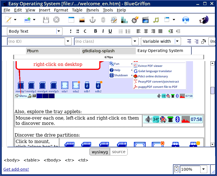Open the 100% zoom dropdown
Viewport: 217px width, 176px height.
pyautogui.click(x=203, y=169)
